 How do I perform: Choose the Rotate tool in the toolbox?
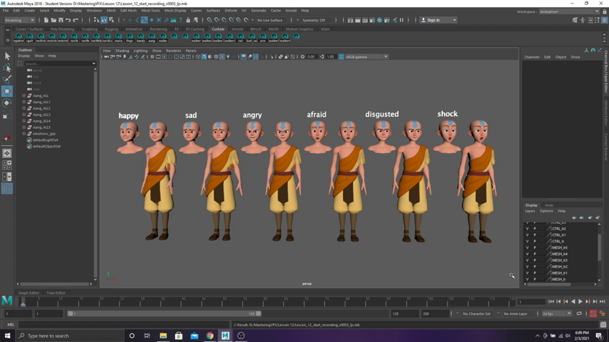[x=7, y=103]
